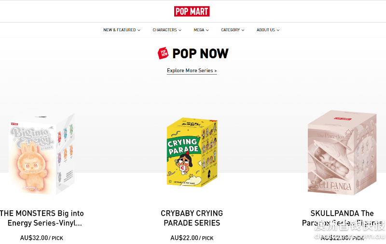
Task: Open the CHARACTERS menu
Action: tap(165, 30)
